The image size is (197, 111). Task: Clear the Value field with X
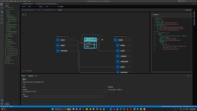click(x=104, y=97)
